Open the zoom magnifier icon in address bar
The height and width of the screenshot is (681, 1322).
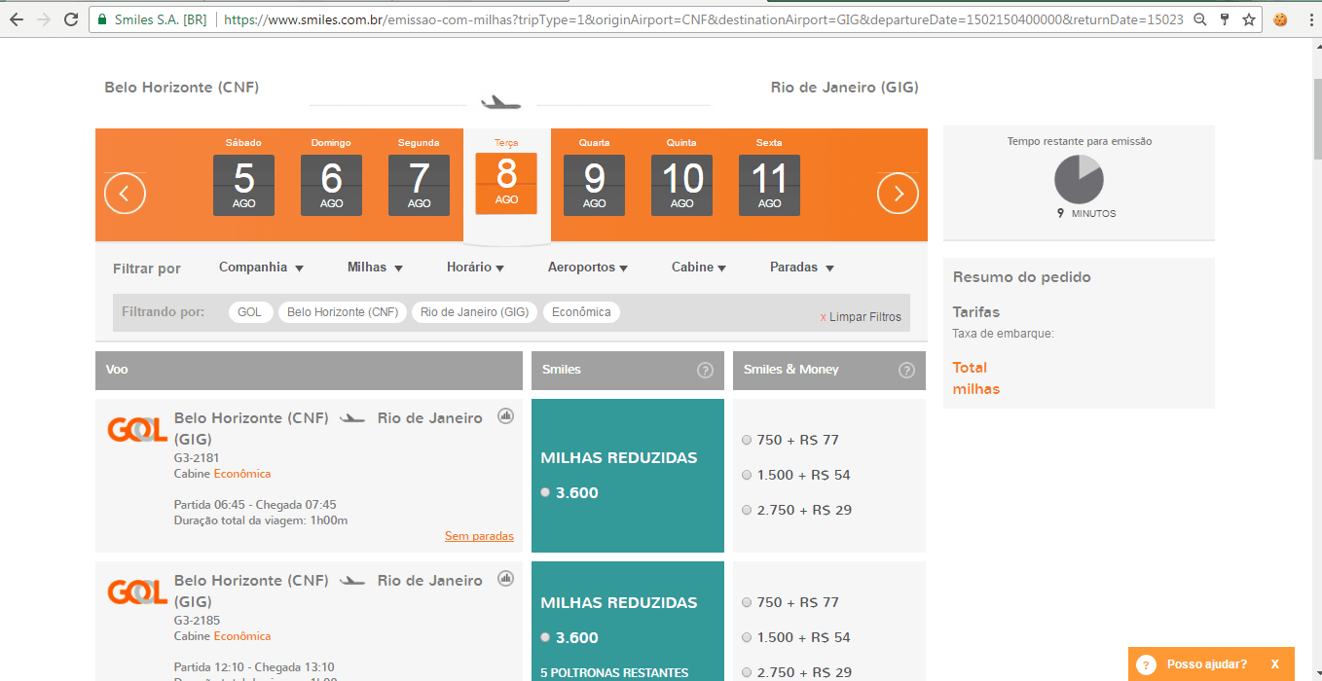(1200, 18)
